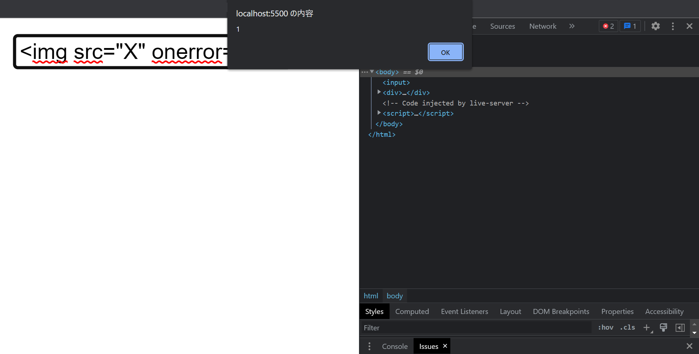Select the closing body tag line
The image size is (699, 354).
[389, 124]
